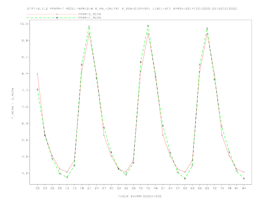
Task: Click the y-axis tick label 4.2
Action: (x=25, y=174)
